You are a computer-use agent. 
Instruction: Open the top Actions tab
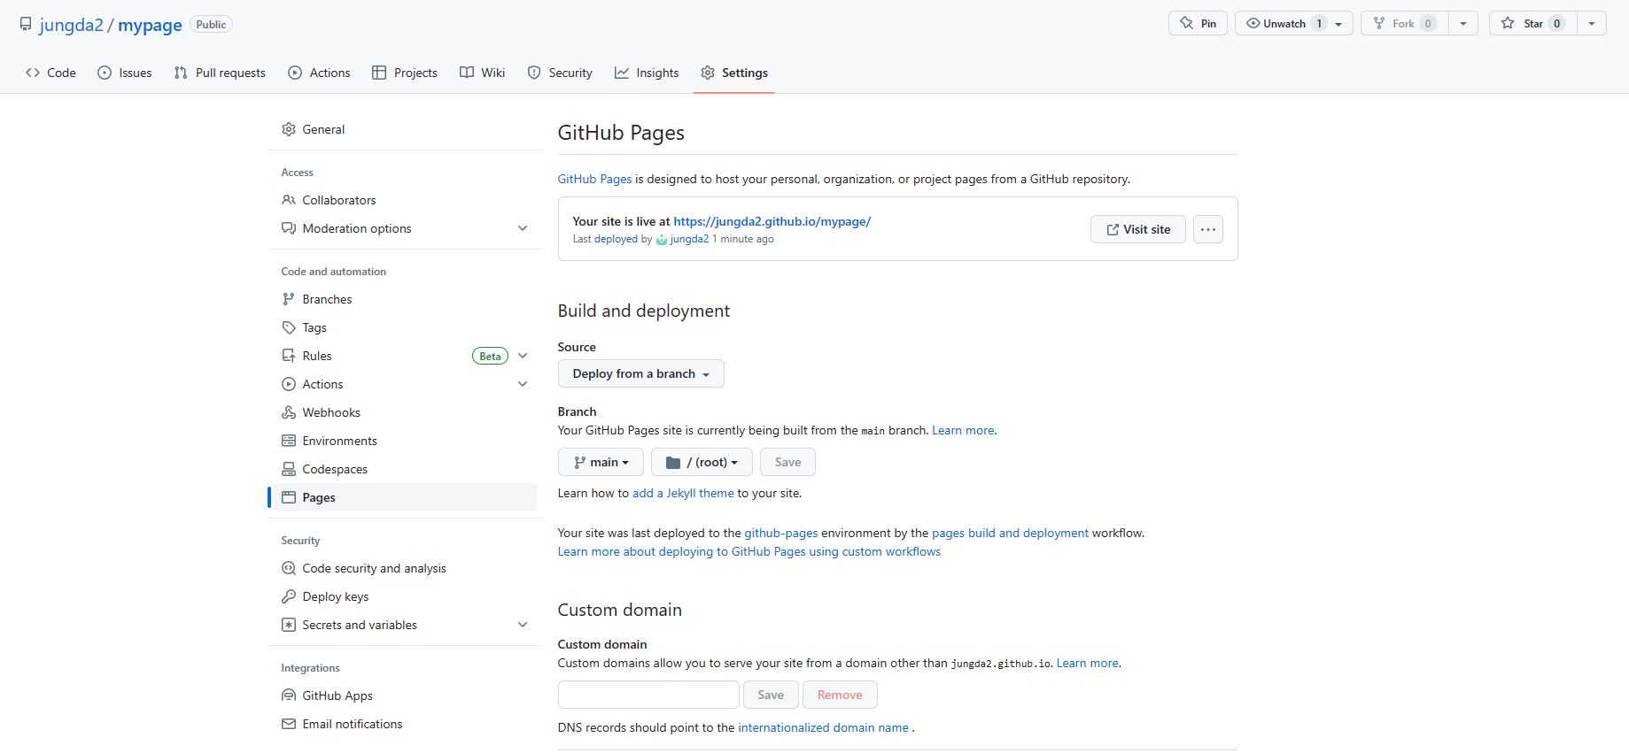(320, 73)
